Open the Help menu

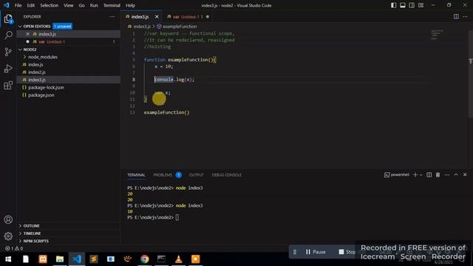coord(130,5)
